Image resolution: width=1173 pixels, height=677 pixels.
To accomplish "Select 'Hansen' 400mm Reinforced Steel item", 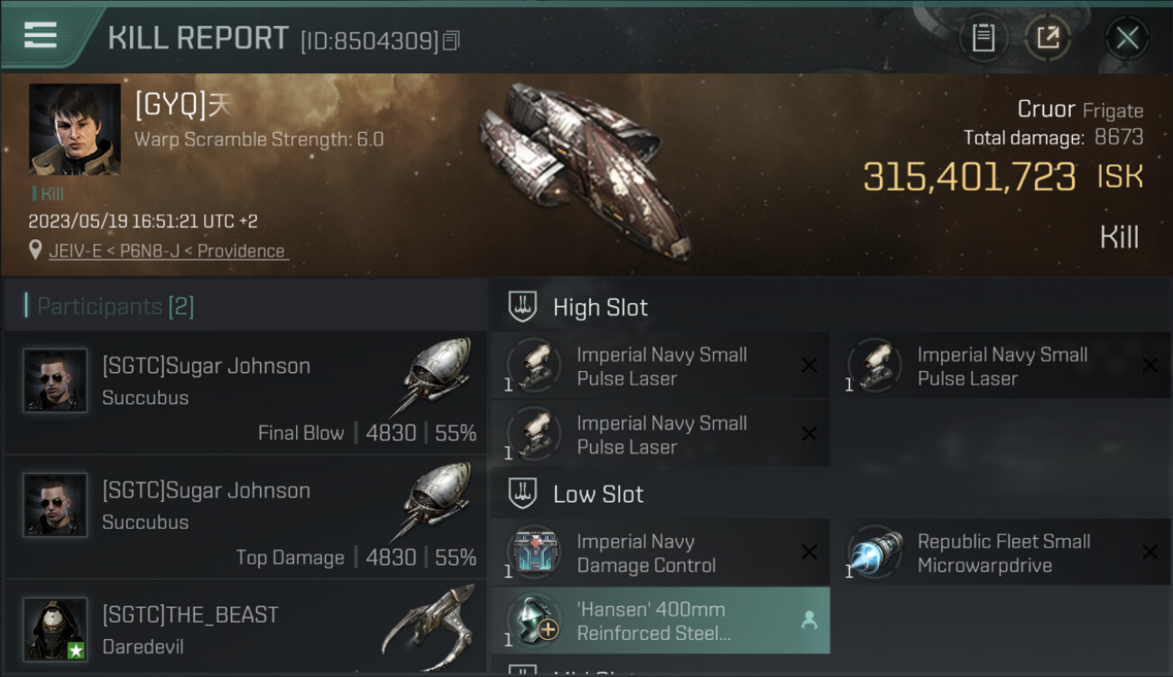I will pyautogui.click(x=660, y=620).
